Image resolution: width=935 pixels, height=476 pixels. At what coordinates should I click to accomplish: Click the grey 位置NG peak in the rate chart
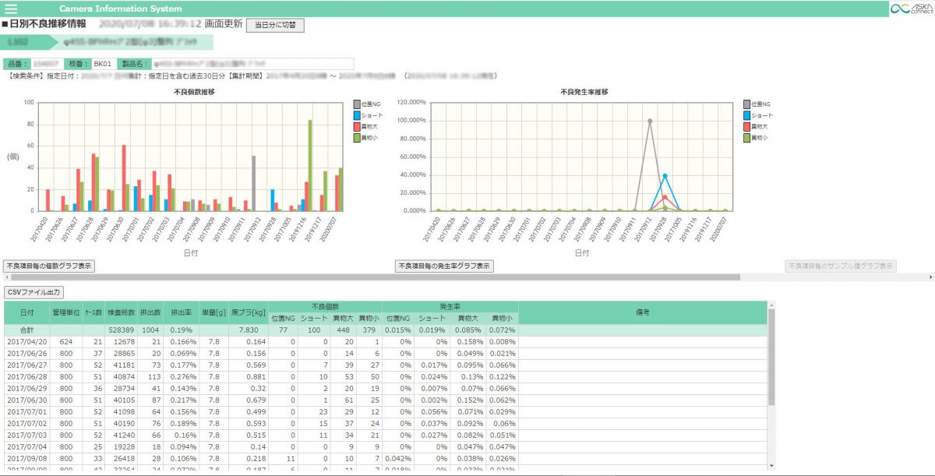(649, 121)
